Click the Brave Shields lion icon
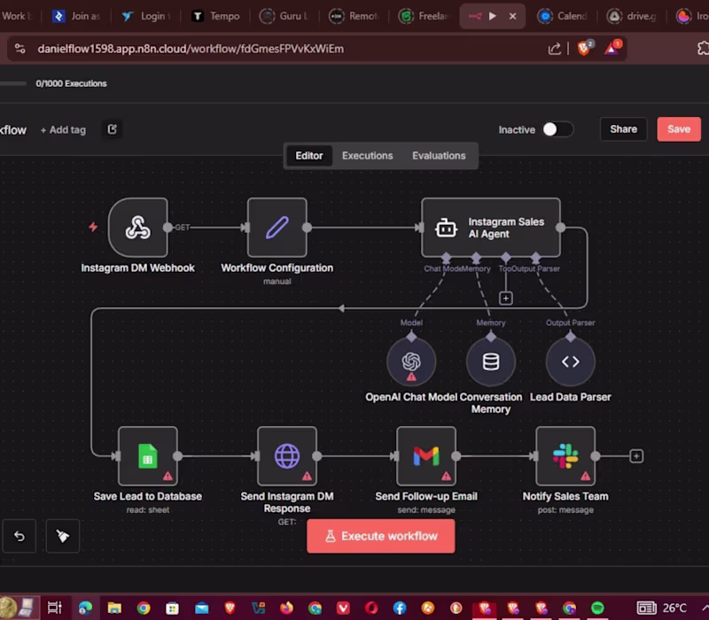 (584, 48)
